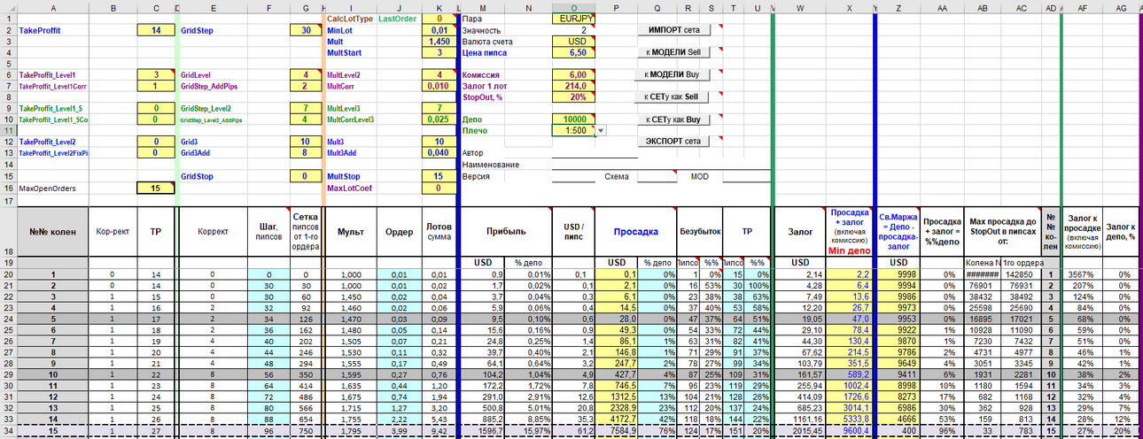Select the GridStop value cell

point(306,176)
